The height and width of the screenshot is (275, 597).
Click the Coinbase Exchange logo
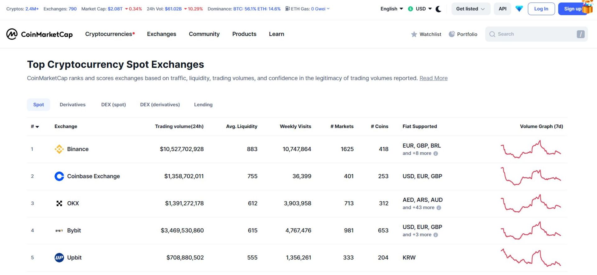pyautogui.click(x=59, y=176)
